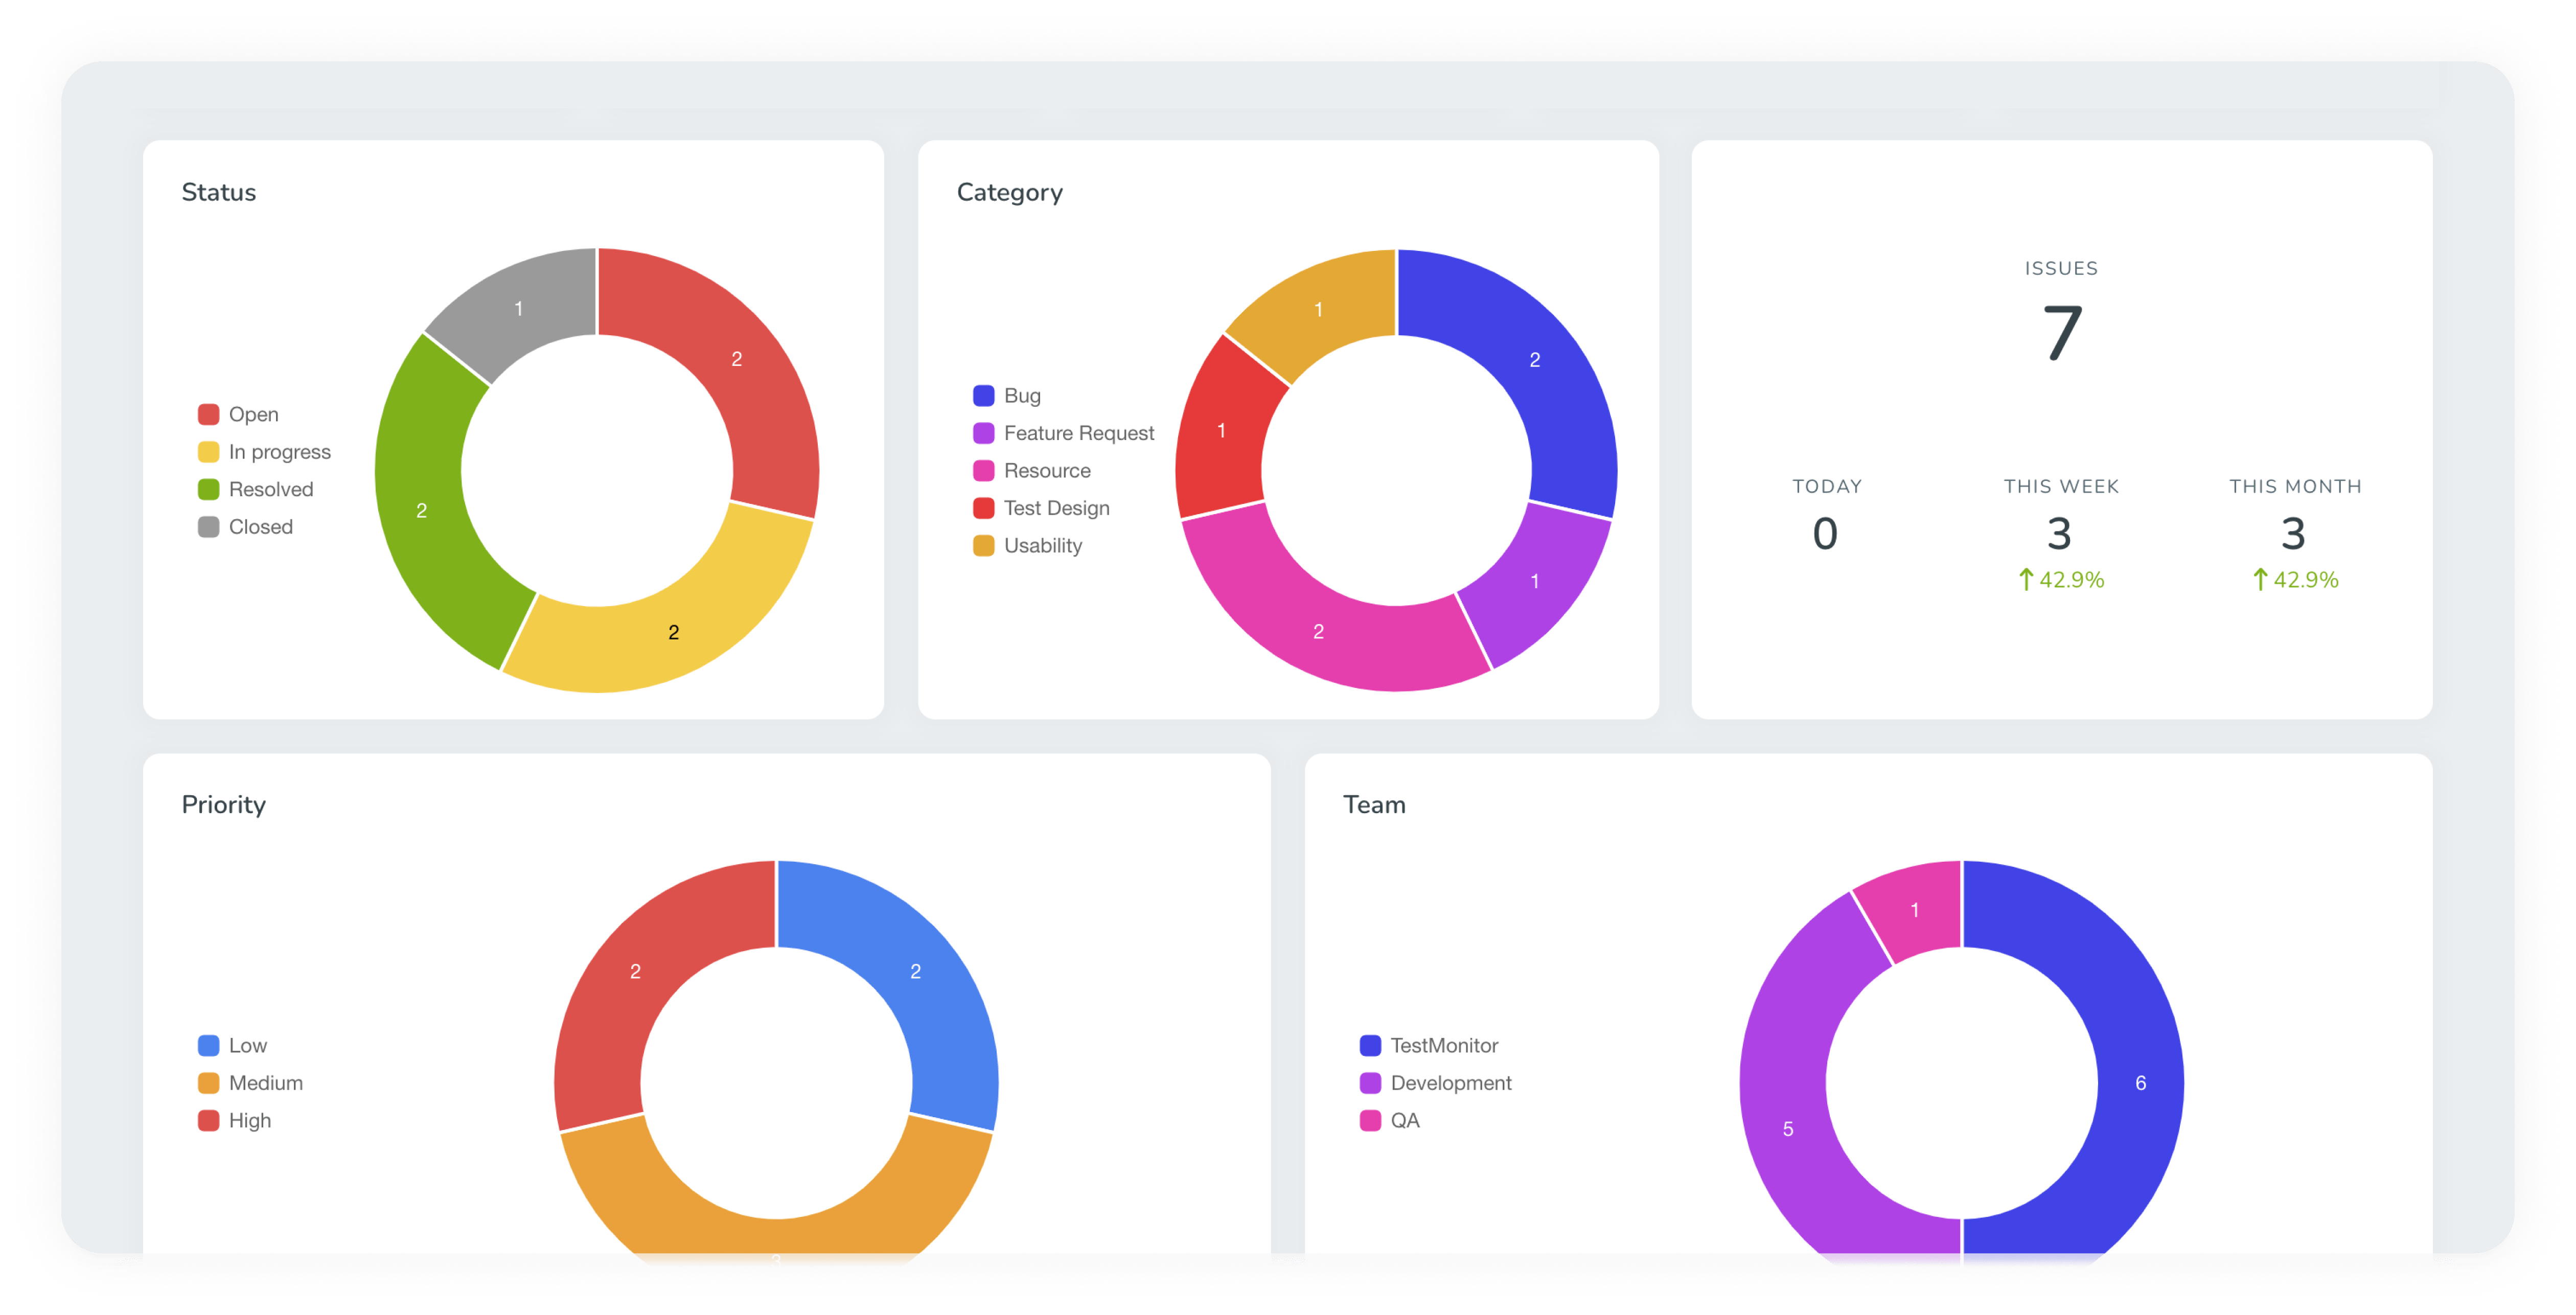Screen dimensions: 2576x1315
Task: Click the Low priority legend swatch
Action: tap(208, 1045)
